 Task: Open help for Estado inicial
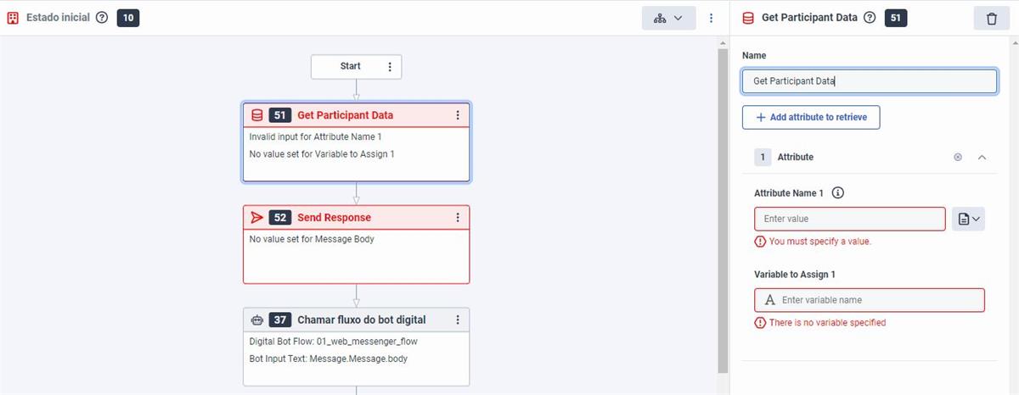[x=102, y=18]
